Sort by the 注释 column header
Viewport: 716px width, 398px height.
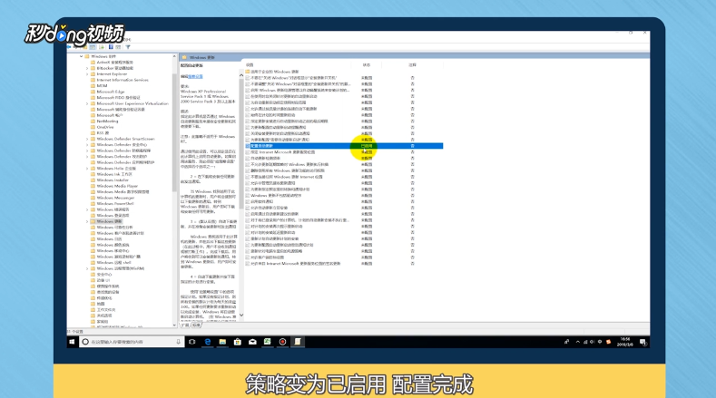(x=412, y=65)
